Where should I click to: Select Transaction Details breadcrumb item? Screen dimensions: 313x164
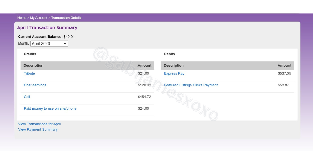click(66, 18)
